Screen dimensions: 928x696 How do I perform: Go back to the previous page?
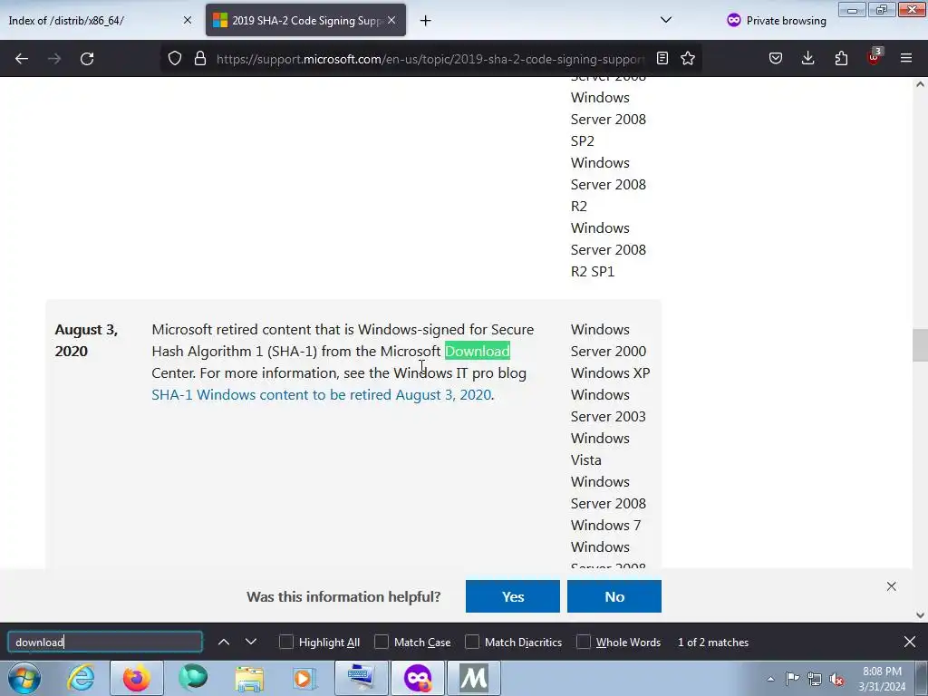point(22,59)
